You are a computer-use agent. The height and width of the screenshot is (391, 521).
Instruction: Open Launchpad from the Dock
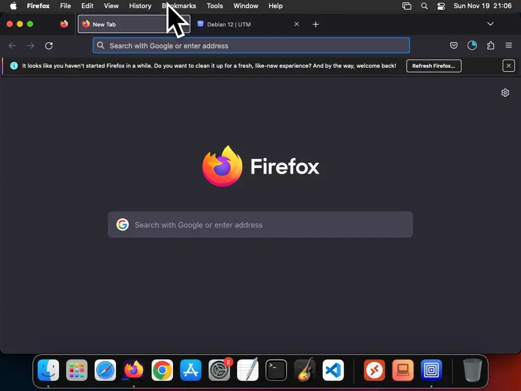tap(77, 370)
